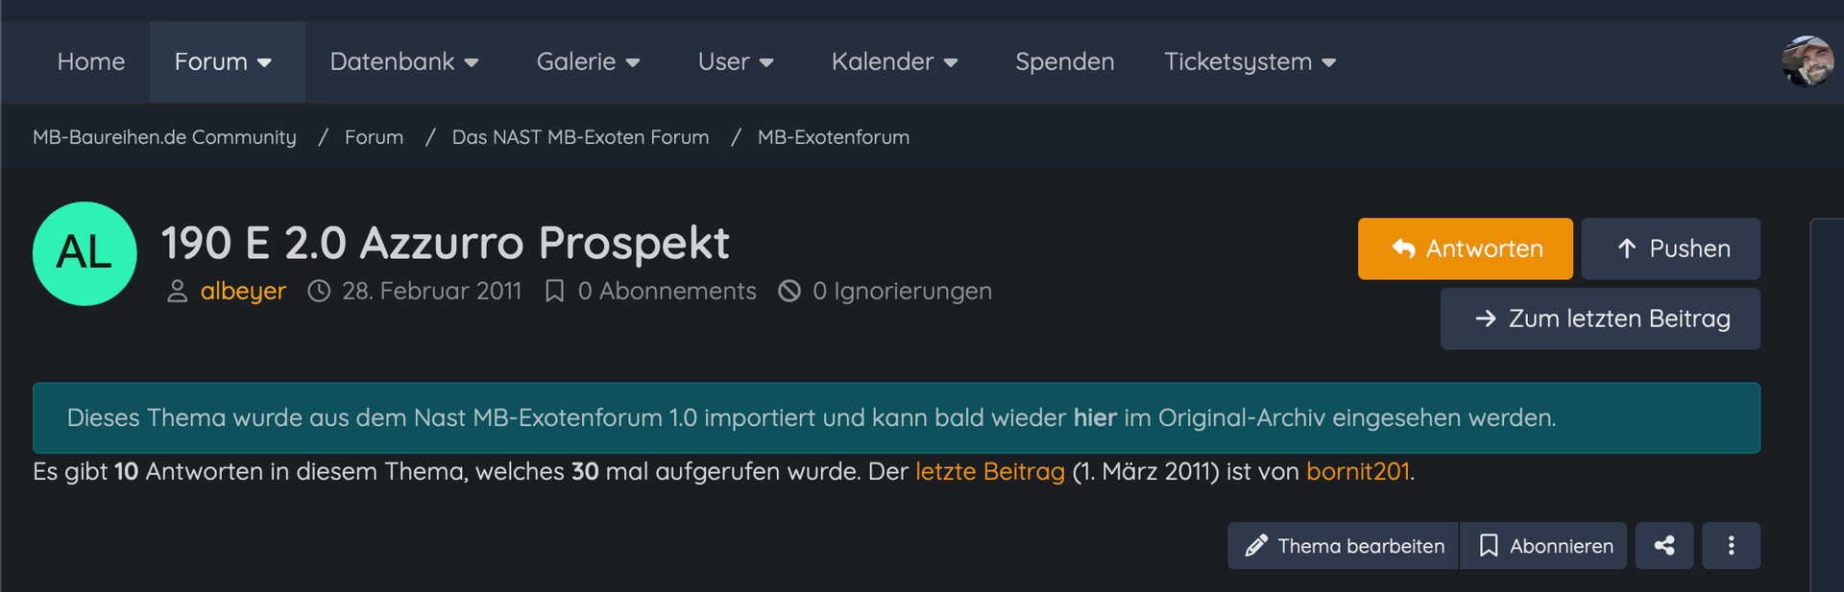
Task: Click the ignore icon beside 0 Ignorierungen
Action: [789, 291]
